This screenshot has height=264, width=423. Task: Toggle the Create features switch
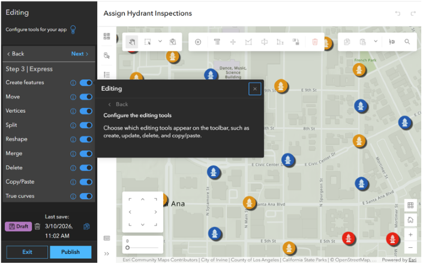click(x=86, y=83)
